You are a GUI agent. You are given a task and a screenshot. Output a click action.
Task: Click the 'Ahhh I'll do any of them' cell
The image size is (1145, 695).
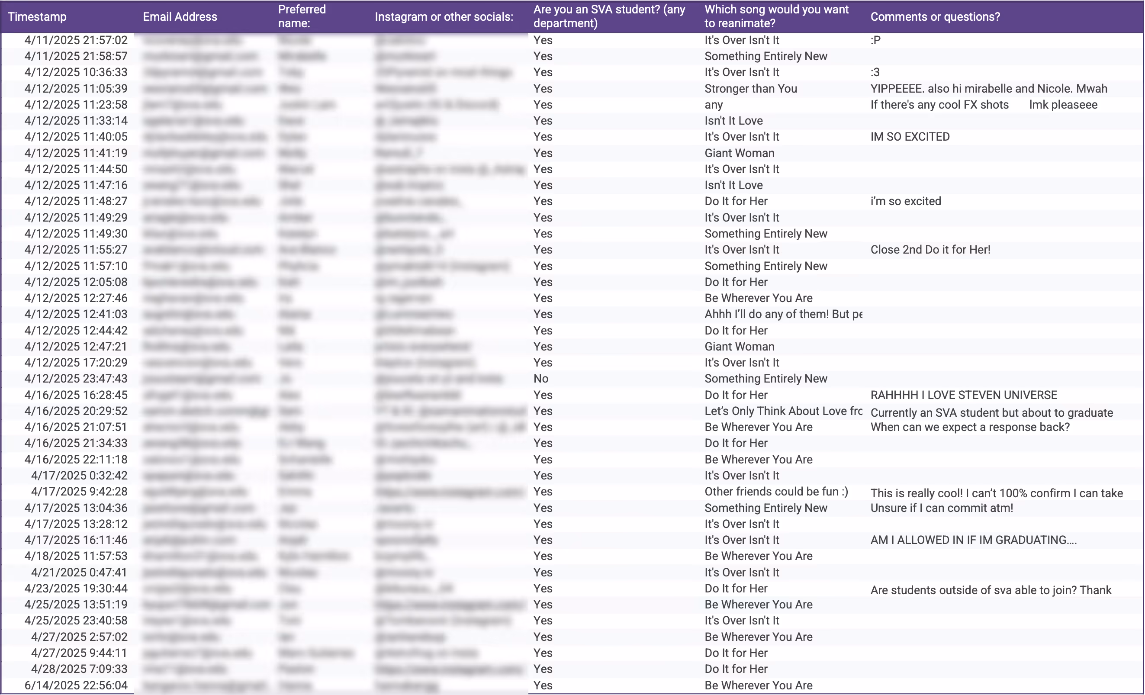783,314
